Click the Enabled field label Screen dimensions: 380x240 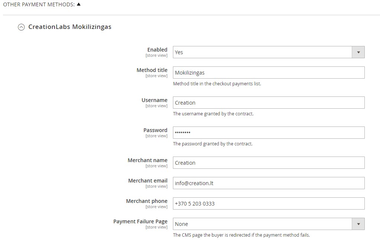pos(157,50)
